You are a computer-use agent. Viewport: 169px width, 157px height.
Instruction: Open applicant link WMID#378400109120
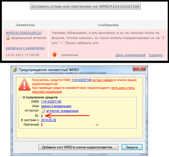[x=23, y=33]
